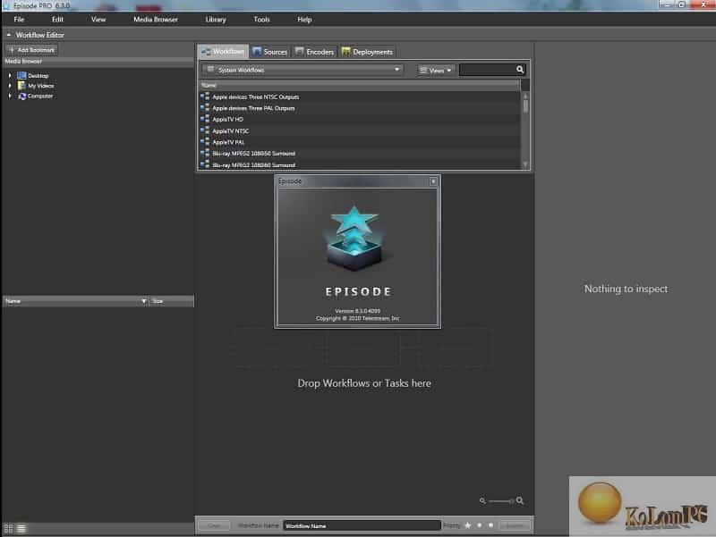Open the Help menu
The image size is (716, 537).
click(304, 20)
